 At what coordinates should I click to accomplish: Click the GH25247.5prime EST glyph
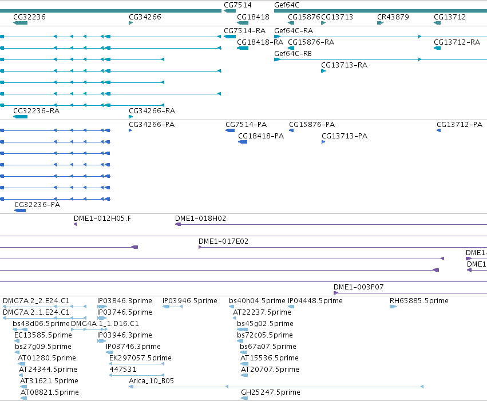coord(244,398)
